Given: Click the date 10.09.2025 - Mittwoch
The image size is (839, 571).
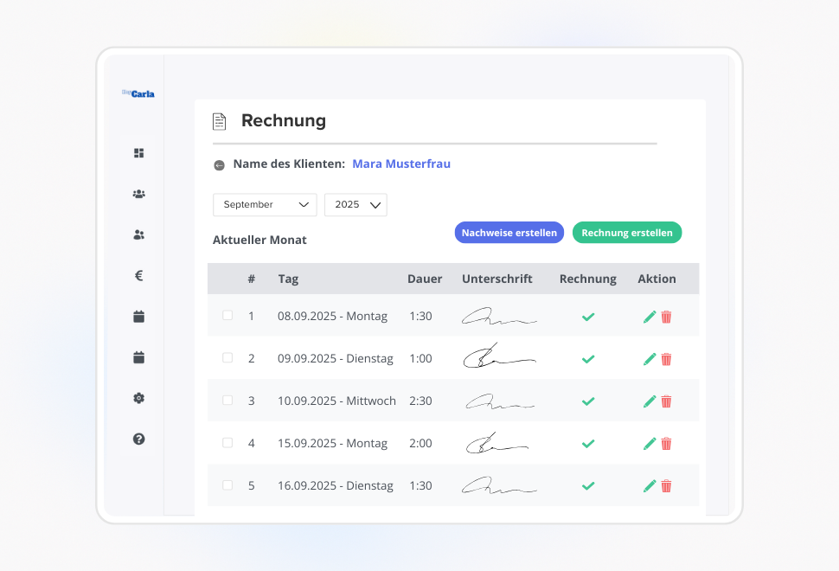Looking at the screenshot, I should pos(336,401).
